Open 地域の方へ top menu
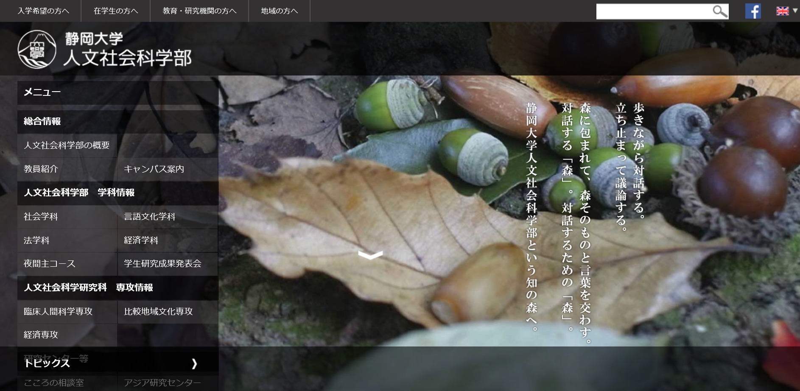Viewport: 800px width, 391px height. point(280,11)
